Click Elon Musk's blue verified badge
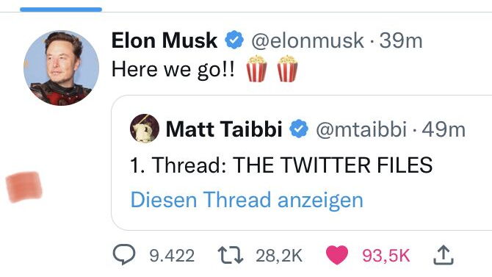 pyautogui.click(x=234, y=40)
